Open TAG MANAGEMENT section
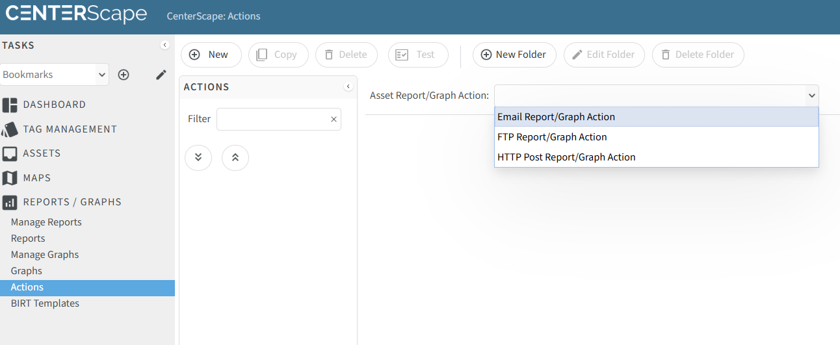 click(x=70, y=129)
